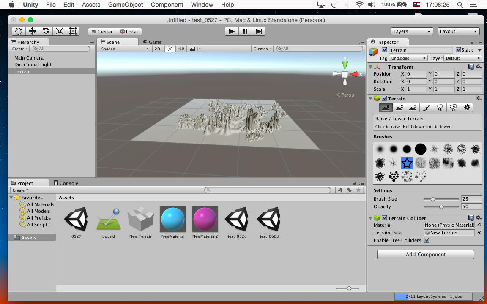
Task: Select the Place Trees terrain tool
Action: (440, 108)
